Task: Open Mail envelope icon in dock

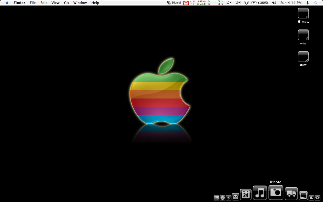Action: click(x=235, y=197)
